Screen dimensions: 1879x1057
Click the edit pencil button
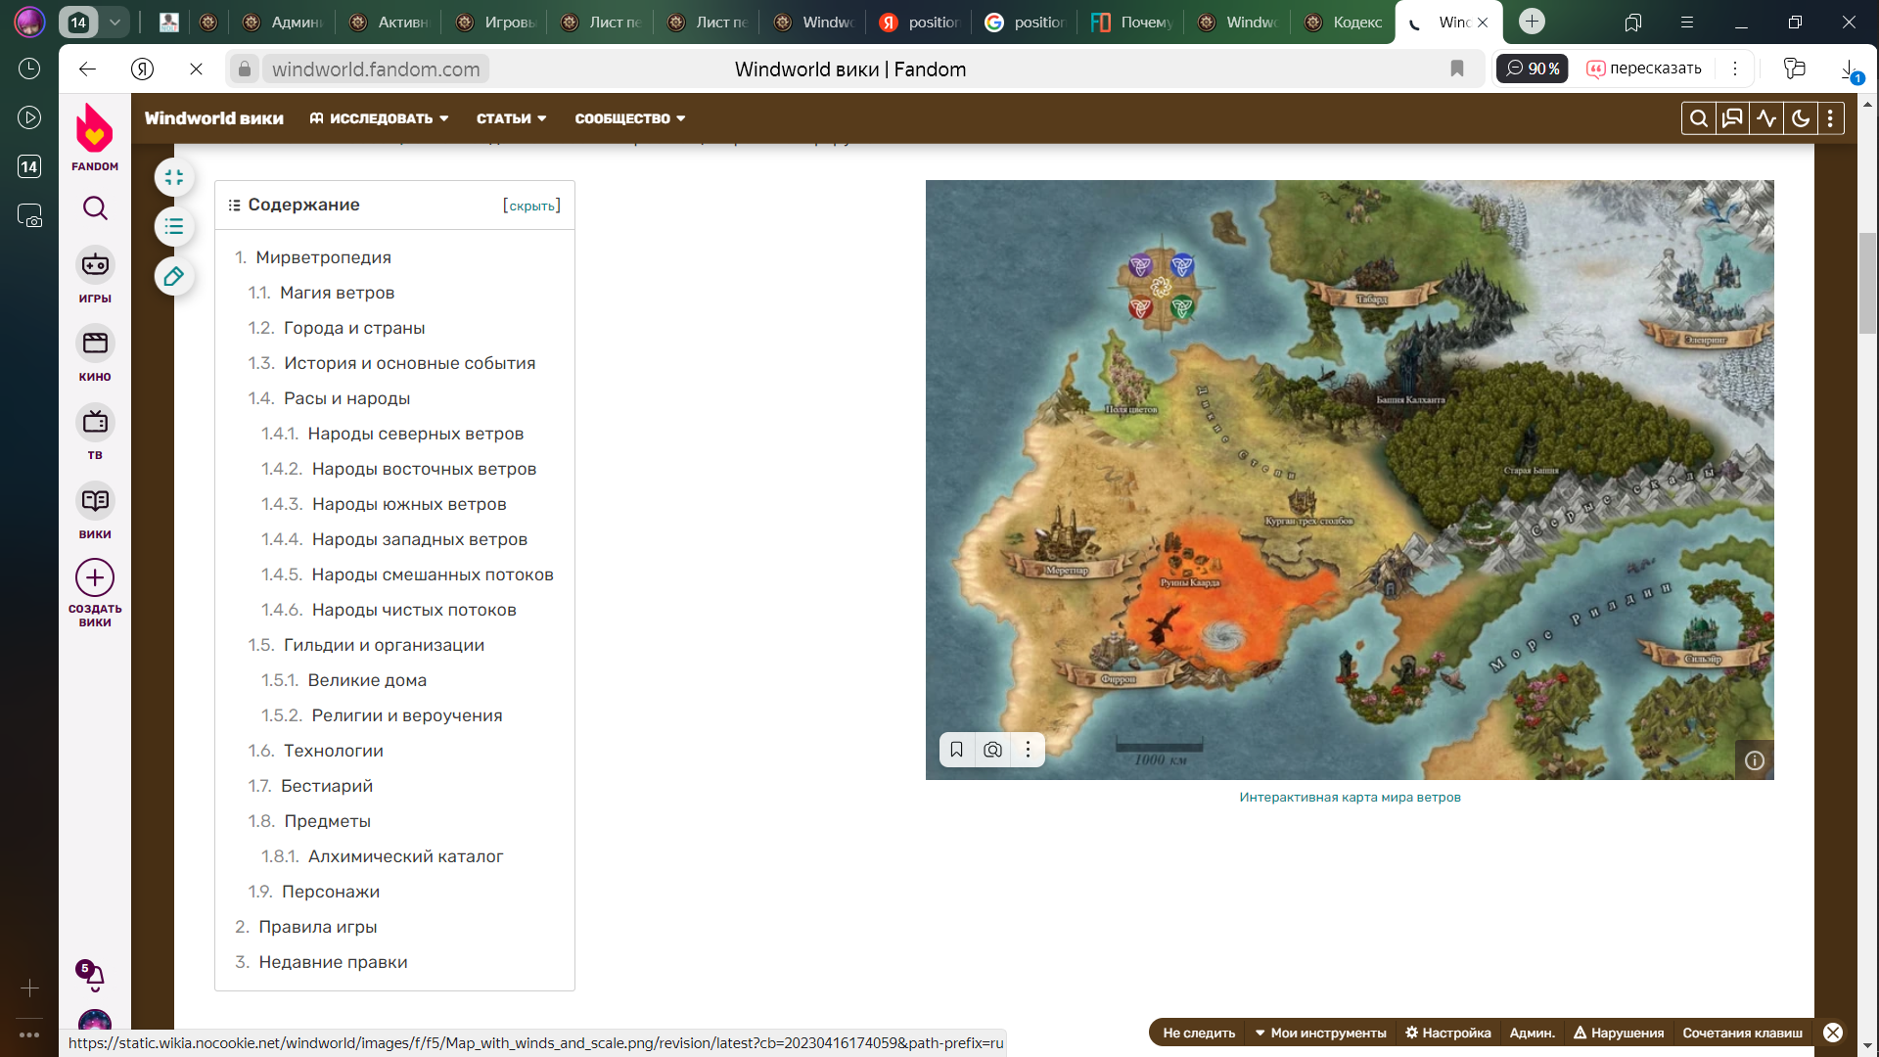click(174, 277)
